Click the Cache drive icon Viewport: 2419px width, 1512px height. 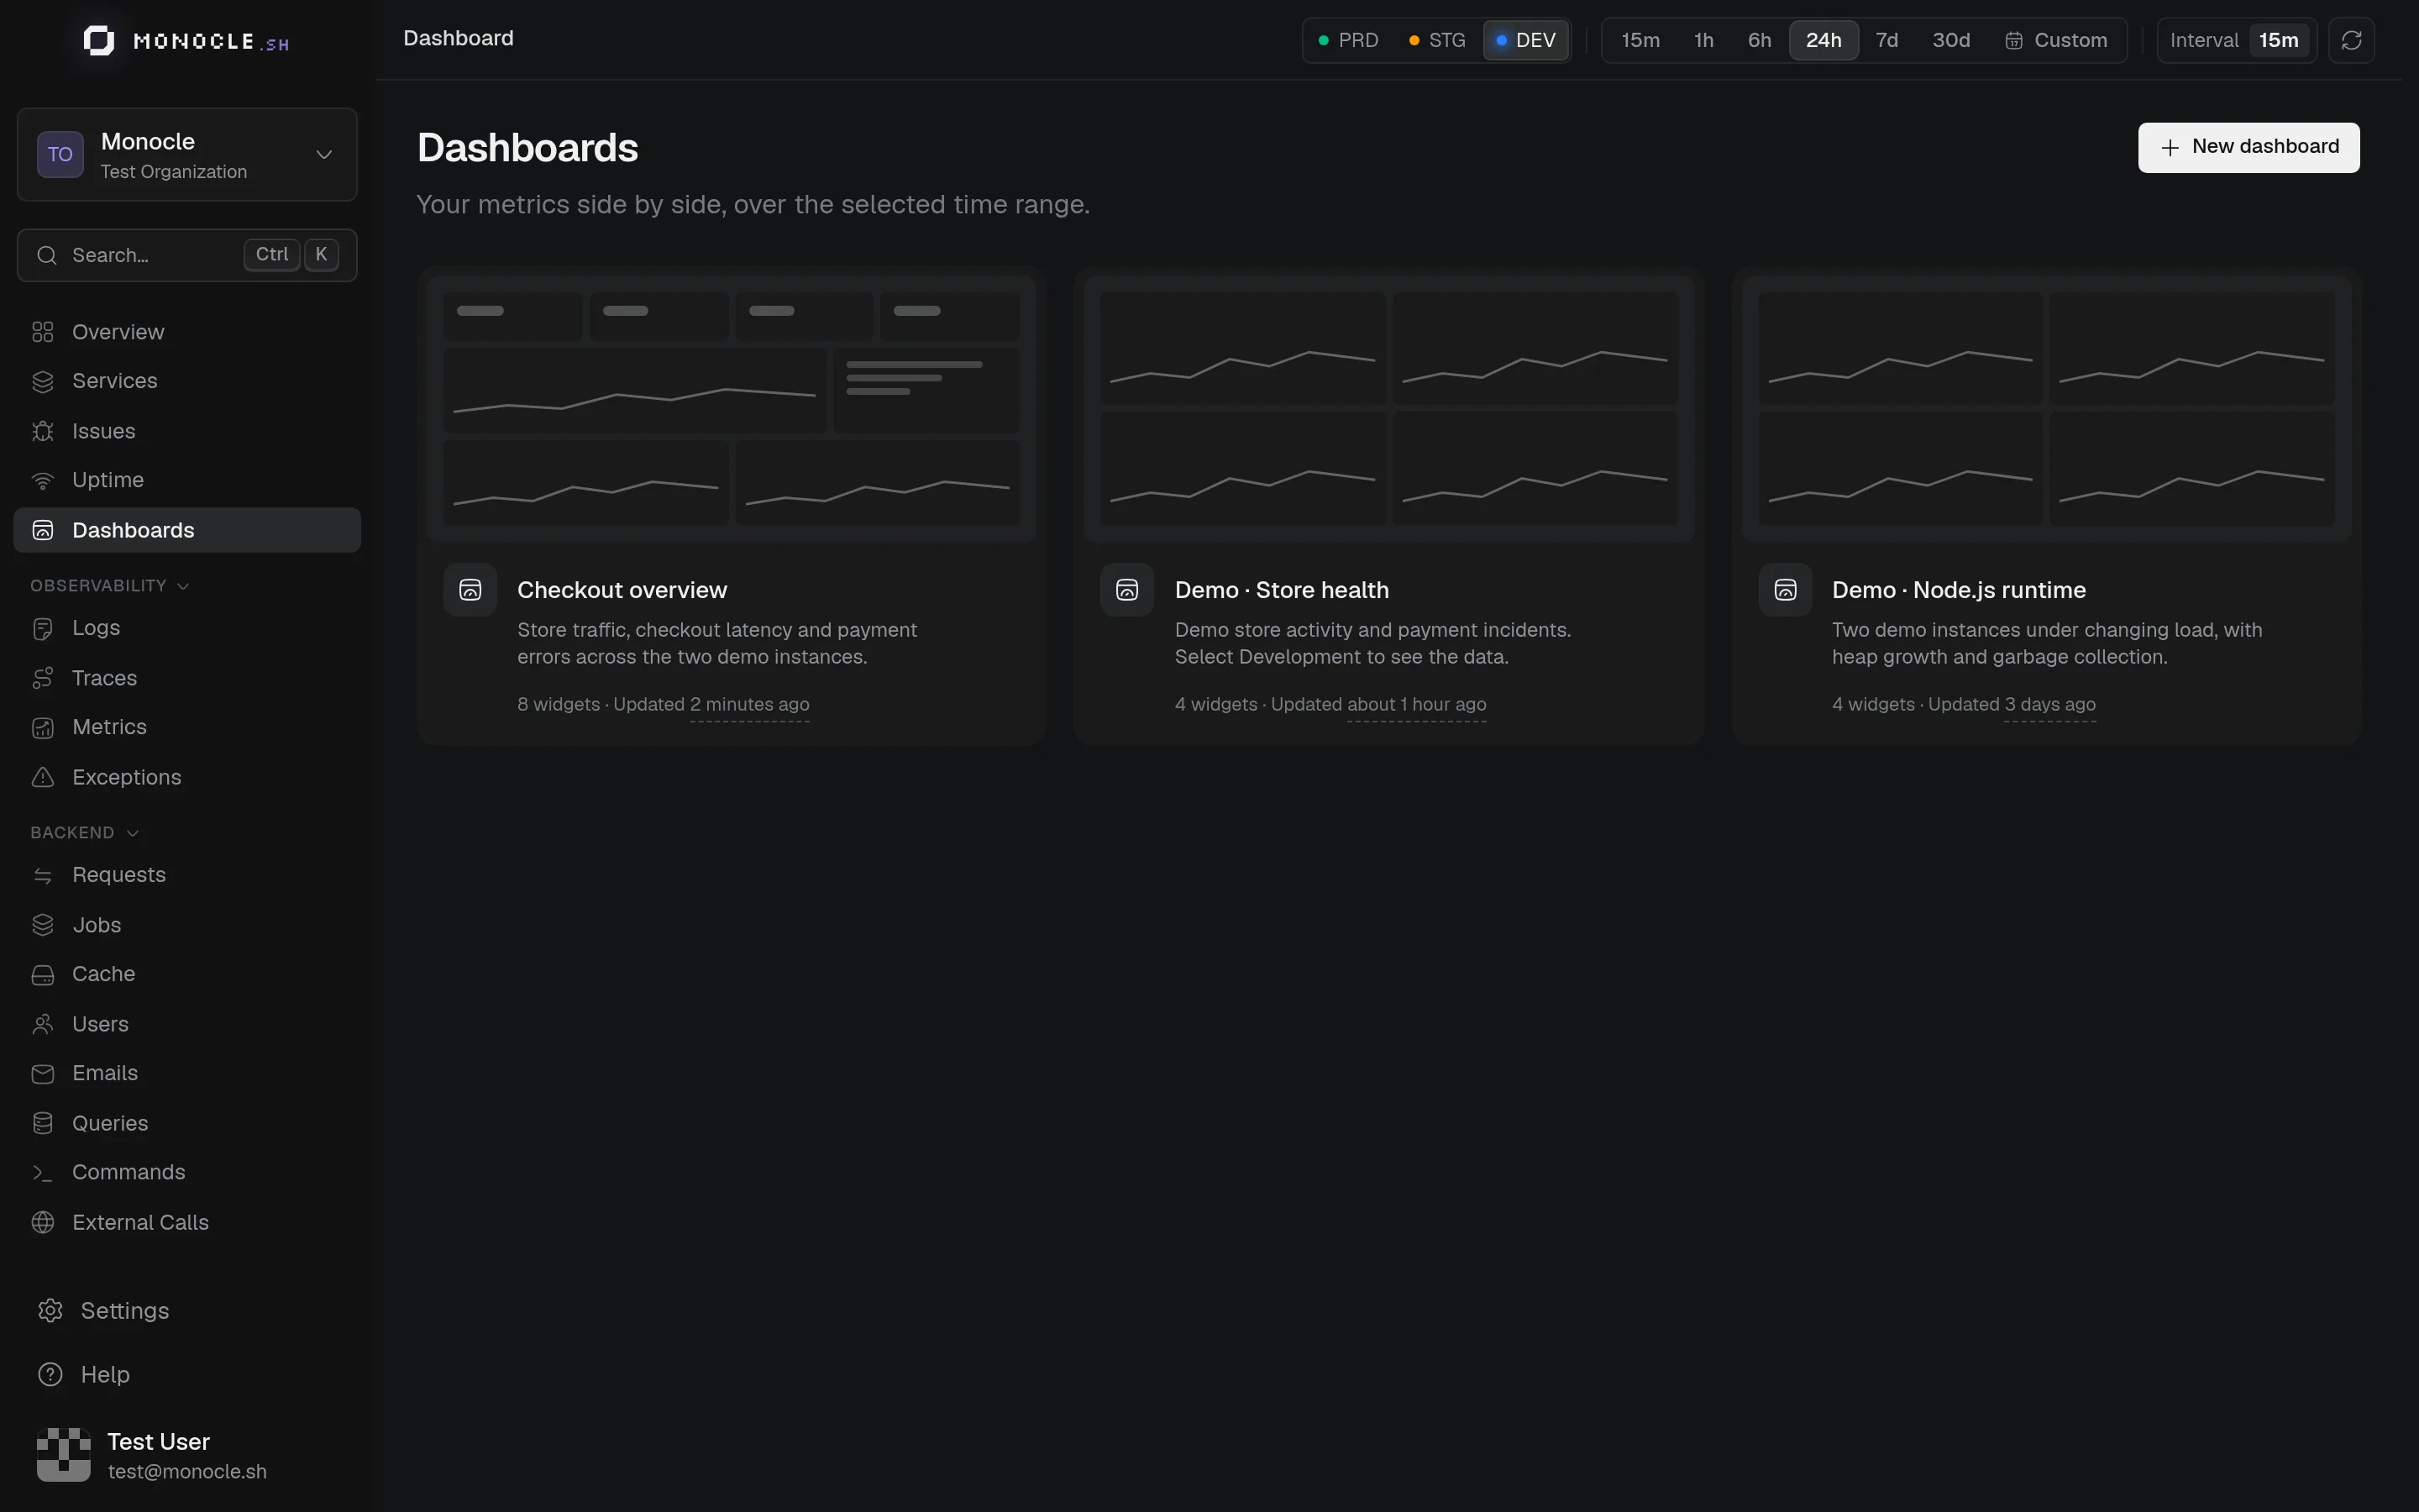43,974
